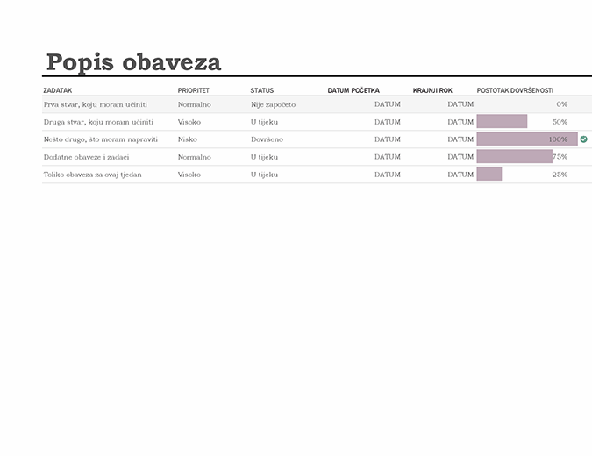Select the 75% completion bar
The width and height of the screenshot is (592, 456).
click(514, 157)
